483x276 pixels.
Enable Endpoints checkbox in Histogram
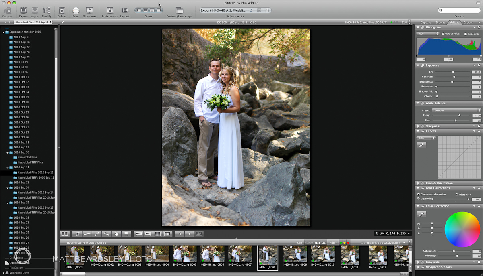coord(466,34)
